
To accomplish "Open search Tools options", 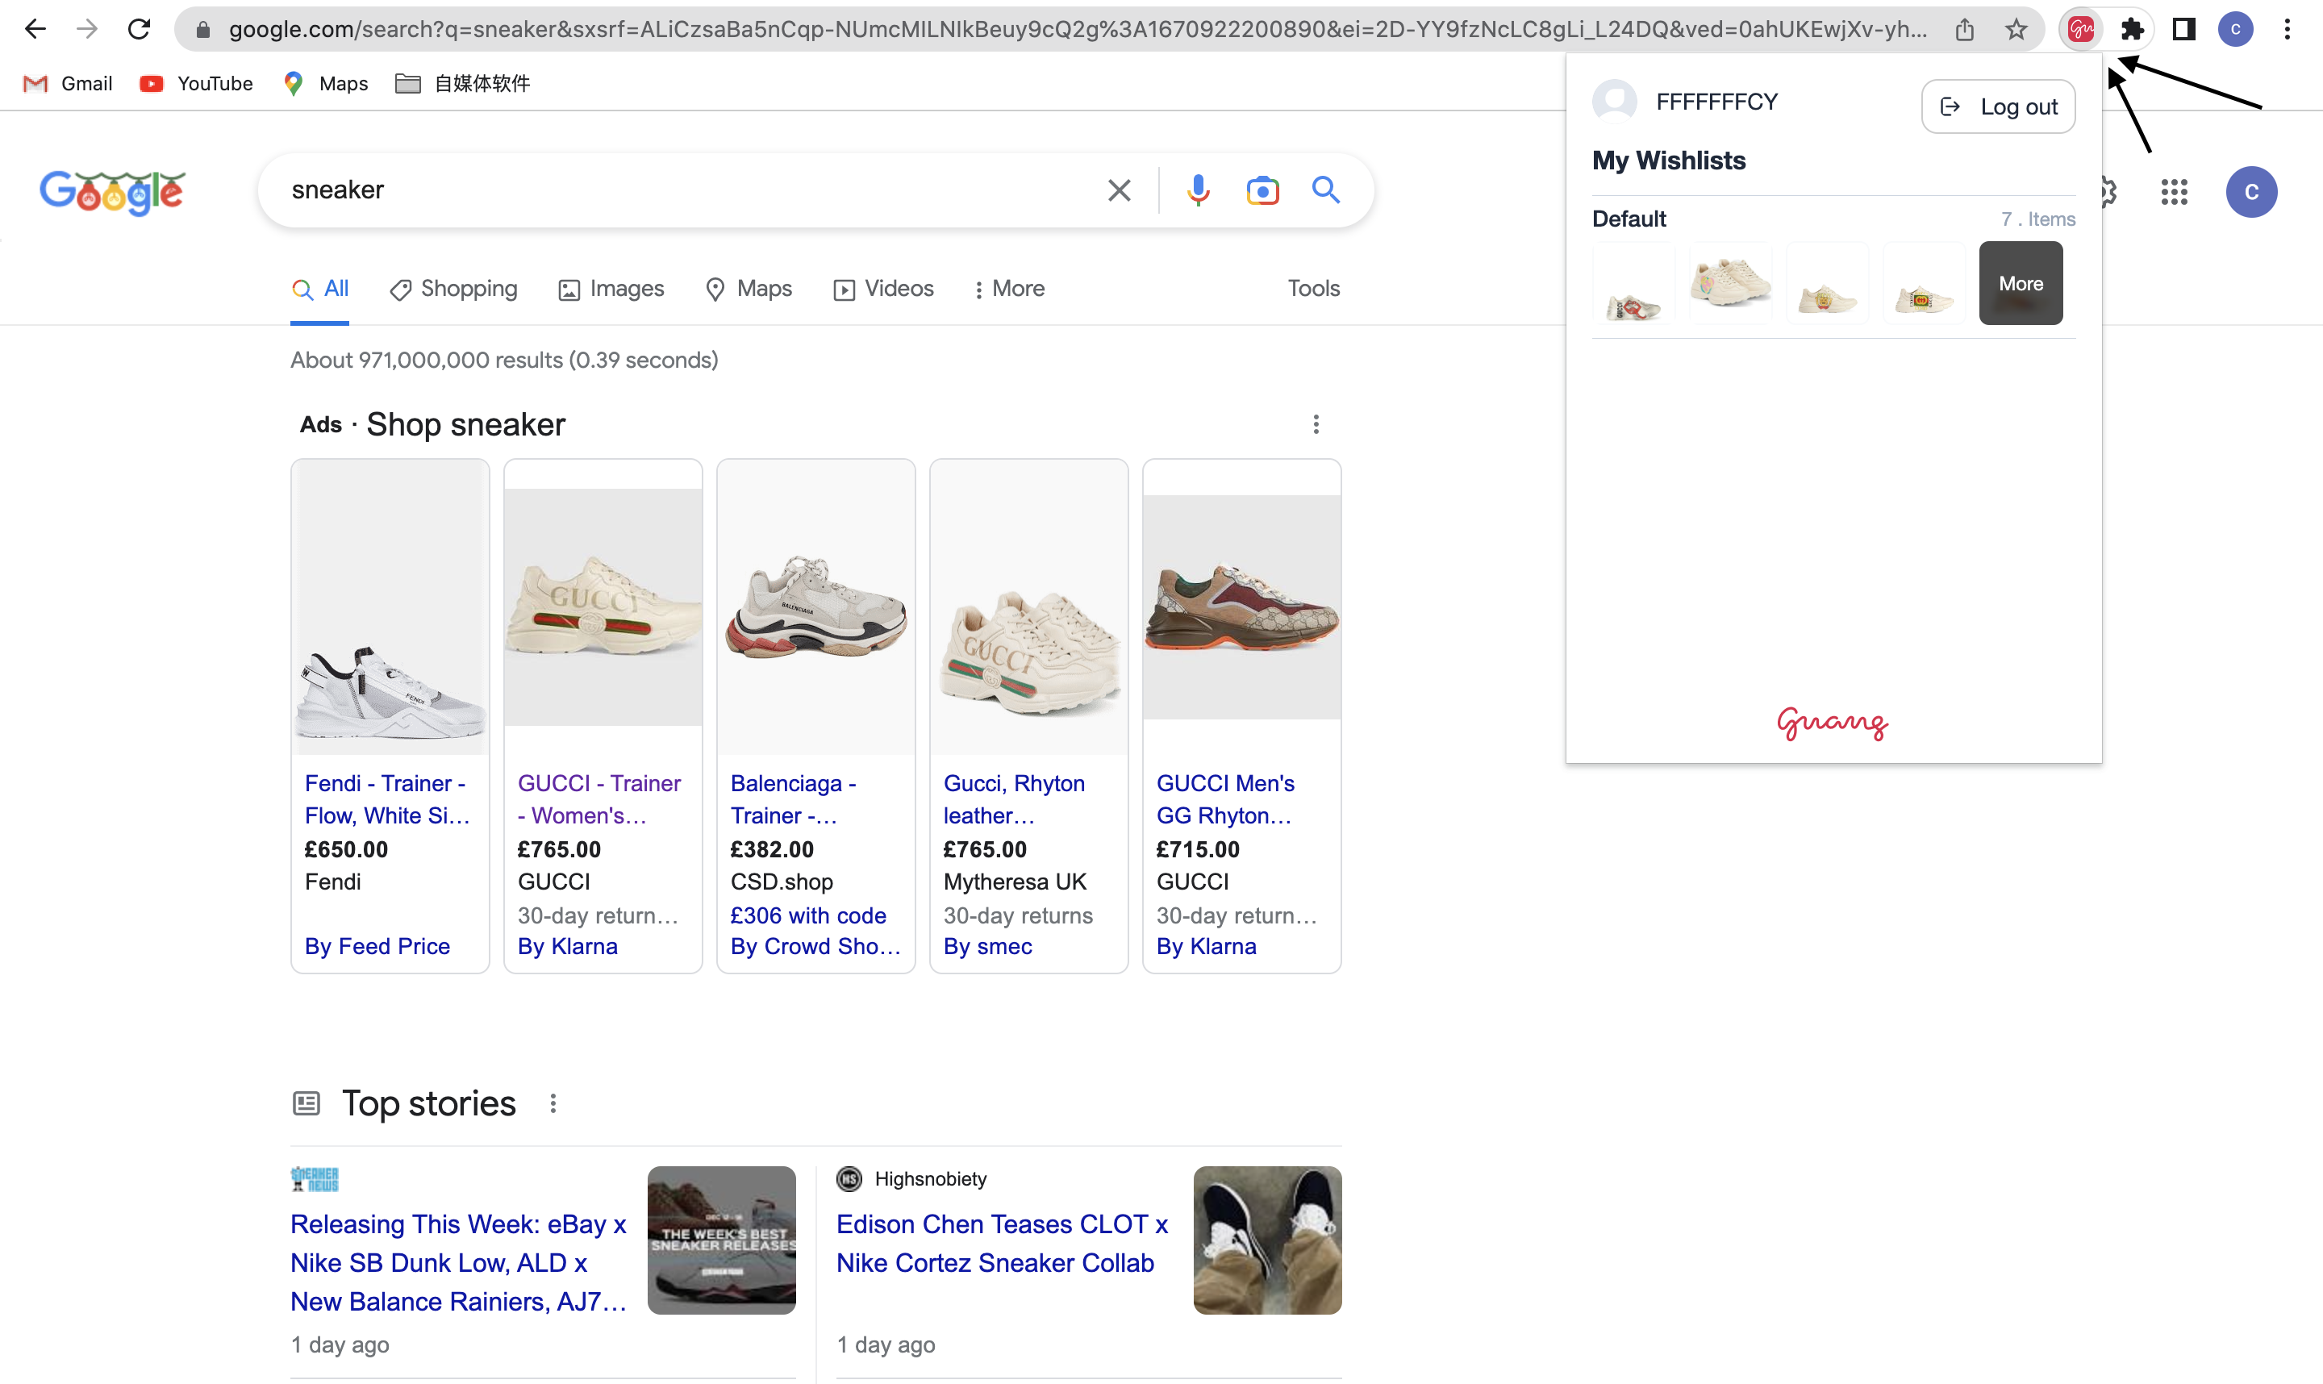I will coord(1313,289).
